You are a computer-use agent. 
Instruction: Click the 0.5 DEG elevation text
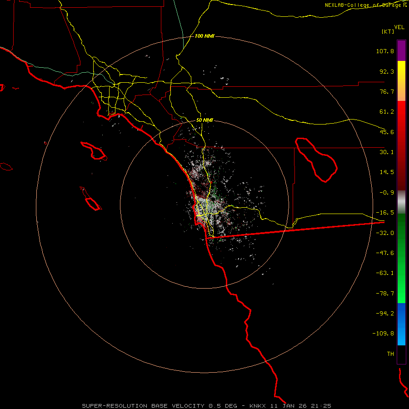coord(223,406)
